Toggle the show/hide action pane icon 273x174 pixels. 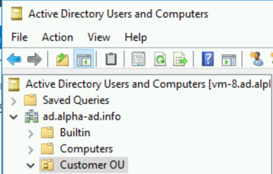click(229, 60)
